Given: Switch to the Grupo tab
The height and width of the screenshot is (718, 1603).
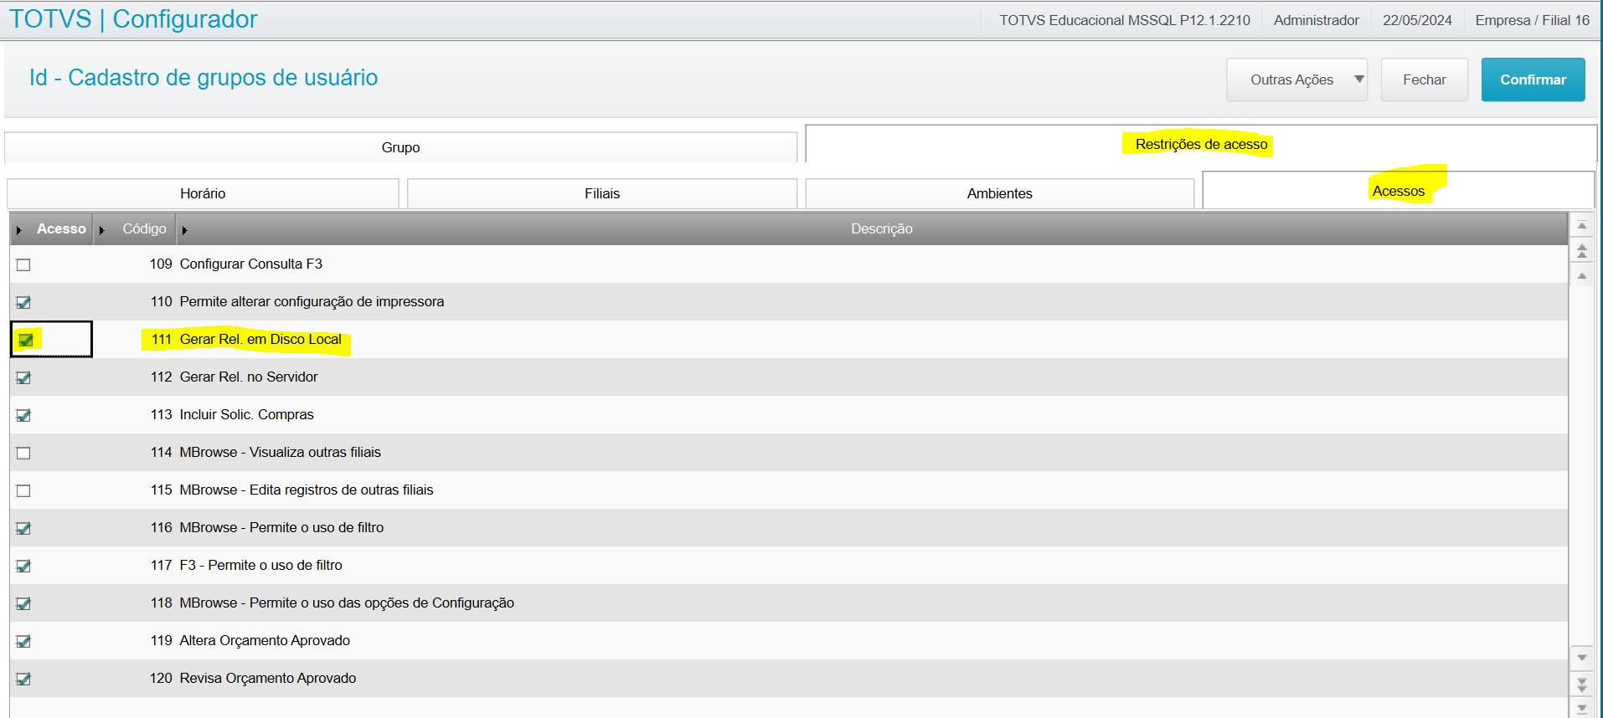Looking at the screenshot, I should click(x=400, y=147).
